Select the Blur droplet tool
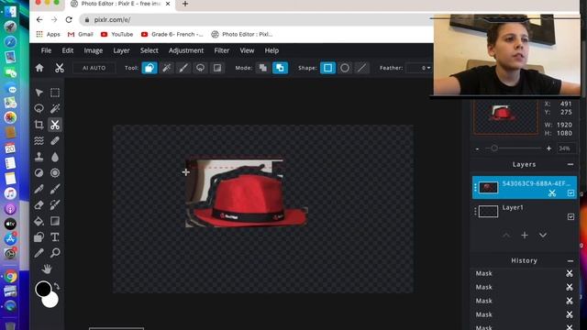 coord(55,157)
